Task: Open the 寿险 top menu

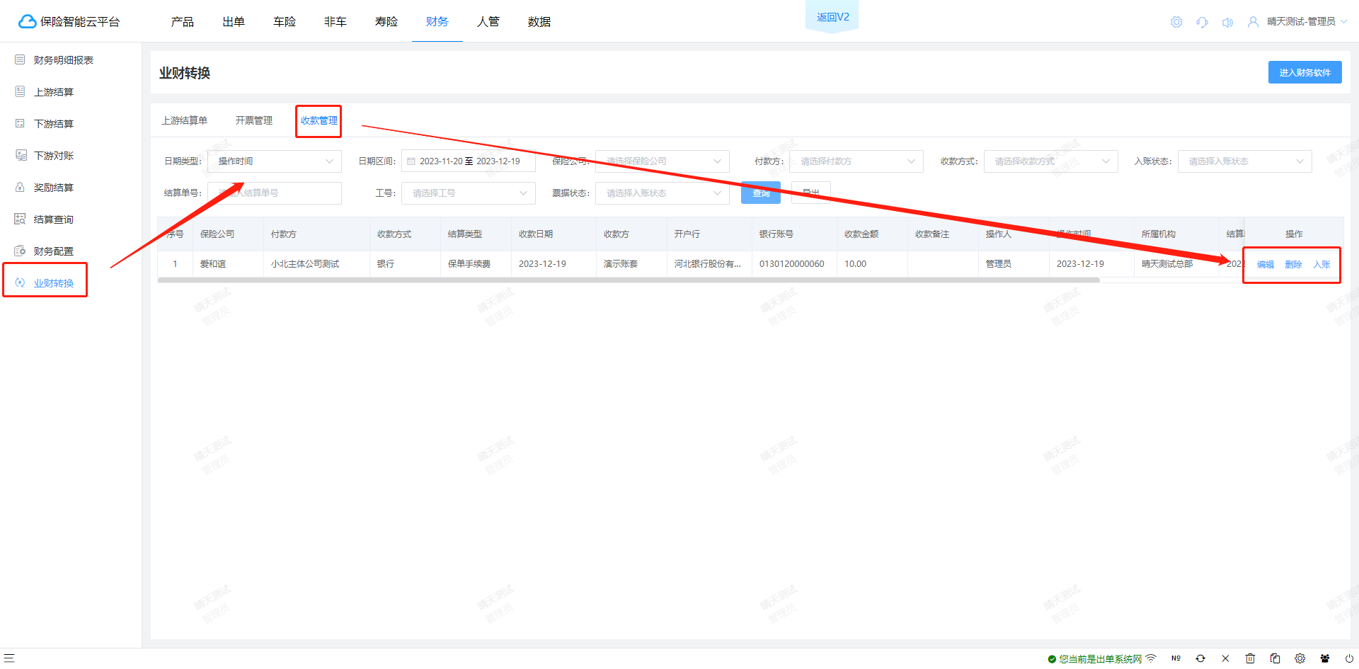Action: (386, 22)
